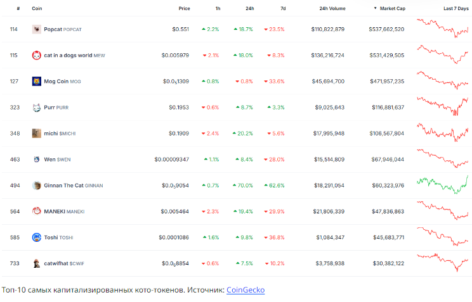
Task: Open the cat in a dogs world page
Action: [74, 55]
